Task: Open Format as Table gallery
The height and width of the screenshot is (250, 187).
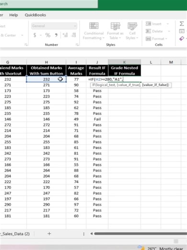Action: [115, 31]
